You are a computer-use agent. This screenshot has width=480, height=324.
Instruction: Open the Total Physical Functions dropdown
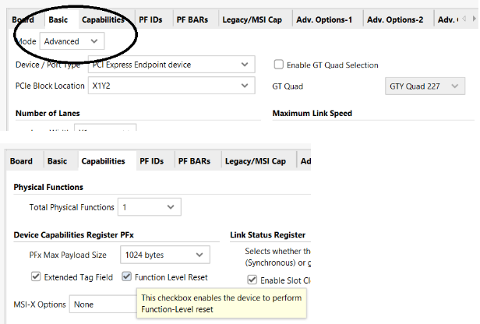coord(150,207)
